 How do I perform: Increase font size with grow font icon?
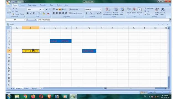pos(46,9)
